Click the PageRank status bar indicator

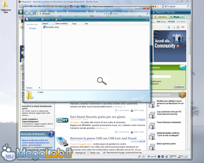[x=173, y=156]
